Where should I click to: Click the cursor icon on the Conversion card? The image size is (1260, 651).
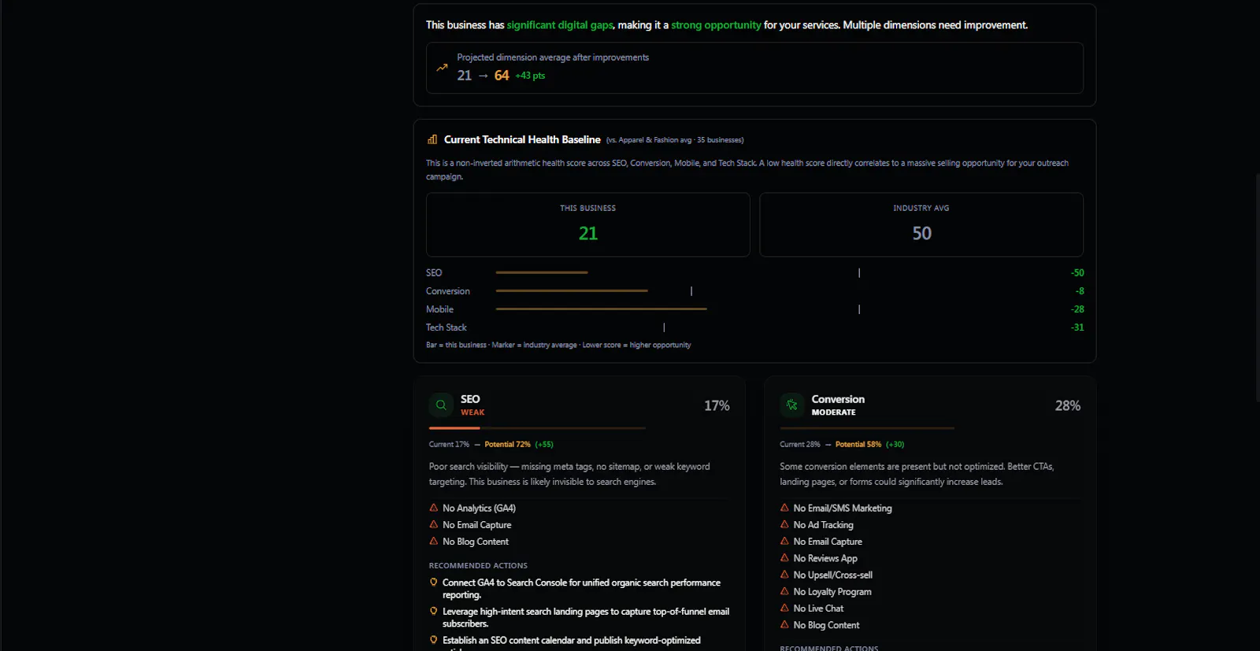pos(792,405)
